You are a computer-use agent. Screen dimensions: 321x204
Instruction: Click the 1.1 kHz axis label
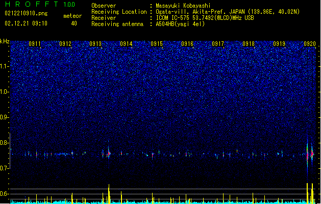[x=5, y=66]
